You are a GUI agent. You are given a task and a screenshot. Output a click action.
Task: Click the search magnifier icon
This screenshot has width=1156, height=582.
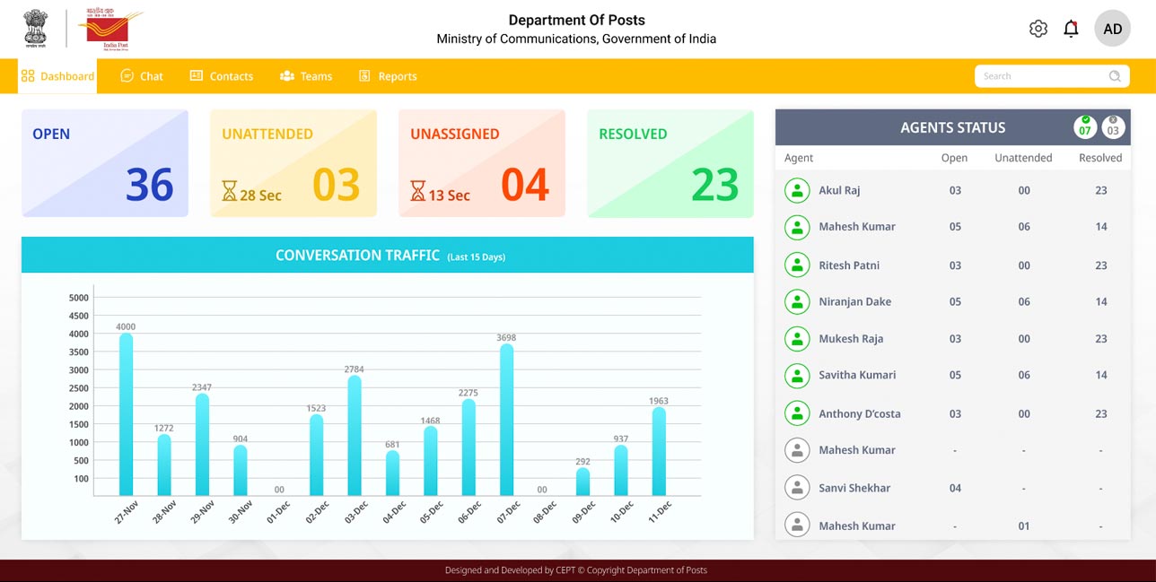click(x=1115, y=76)
